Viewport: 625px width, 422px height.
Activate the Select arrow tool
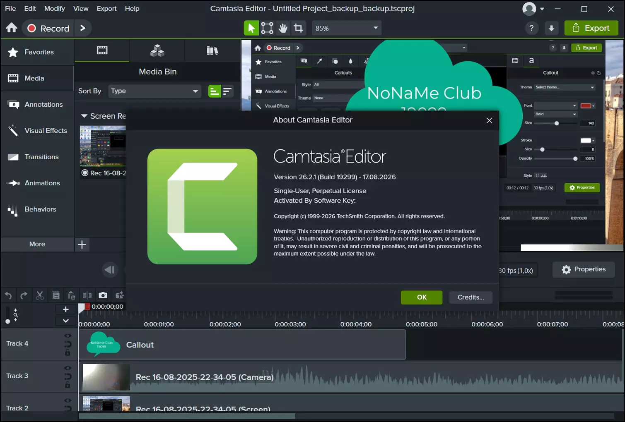[251, 28]
